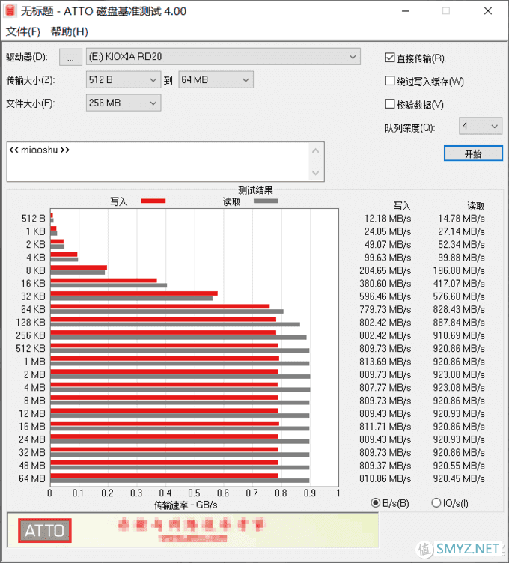Click the 驱动器(D): label
The image size is (509, 563).
coord(27,57)
